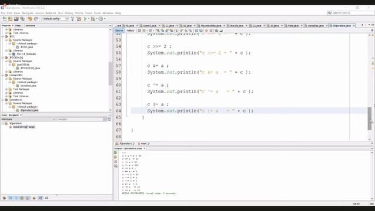The height and width of the screenshot is (211, 375).
Task: Select JFC01.java in the project tree
Action: (x=26, y=47)
